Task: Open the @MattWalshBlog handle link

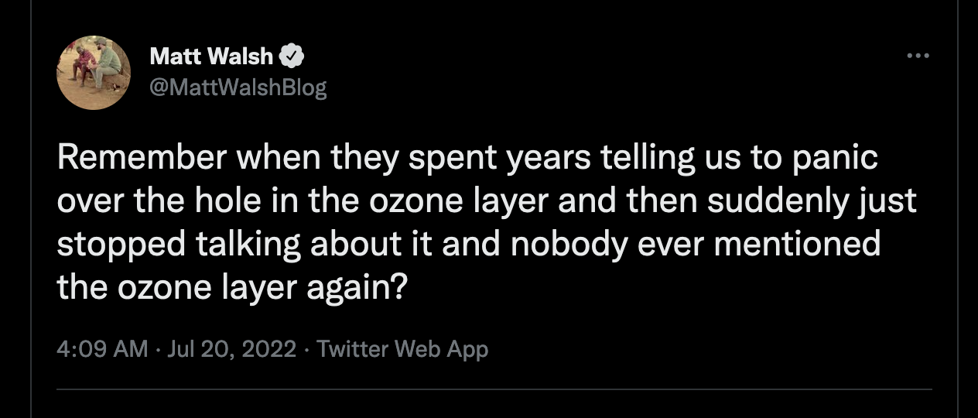Action: [238, 88]
